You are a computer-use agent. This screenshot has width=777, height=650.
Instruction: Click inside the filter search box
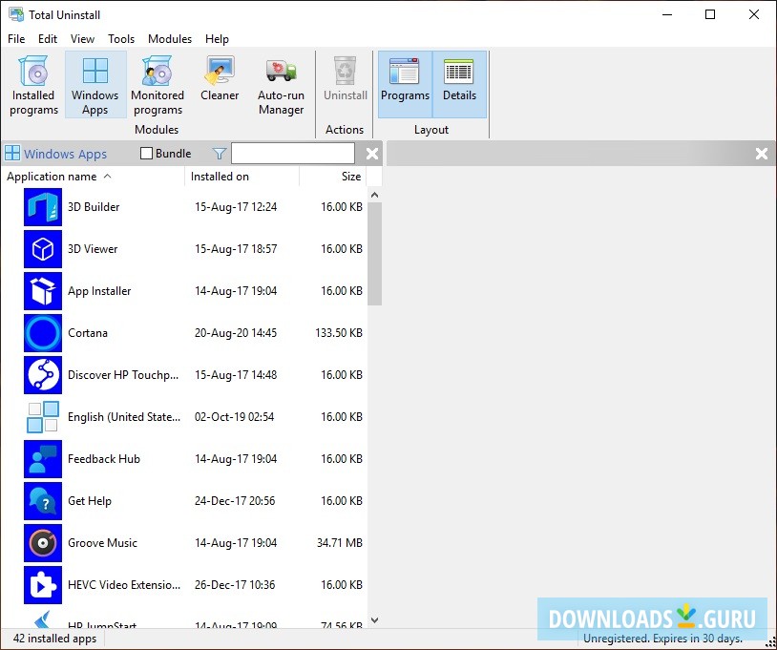click(x=293, y=153)
